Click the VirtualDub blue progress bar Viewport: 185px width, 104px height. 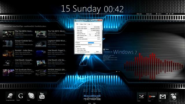click(91, 43)
